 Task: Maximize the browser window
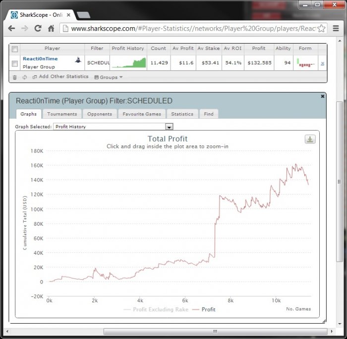(x=317, y=4)
